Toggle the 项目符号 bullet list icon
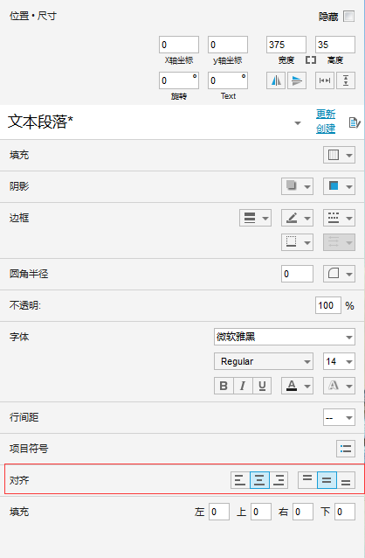The width and height of the screenshot is (365, 558). (x=346, y=449)
